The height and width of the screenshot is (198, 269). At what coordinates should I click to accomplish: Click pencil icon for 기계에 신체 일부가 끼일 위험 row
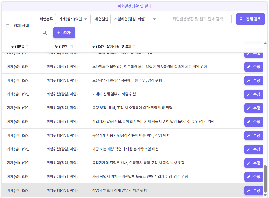(249, 94)
